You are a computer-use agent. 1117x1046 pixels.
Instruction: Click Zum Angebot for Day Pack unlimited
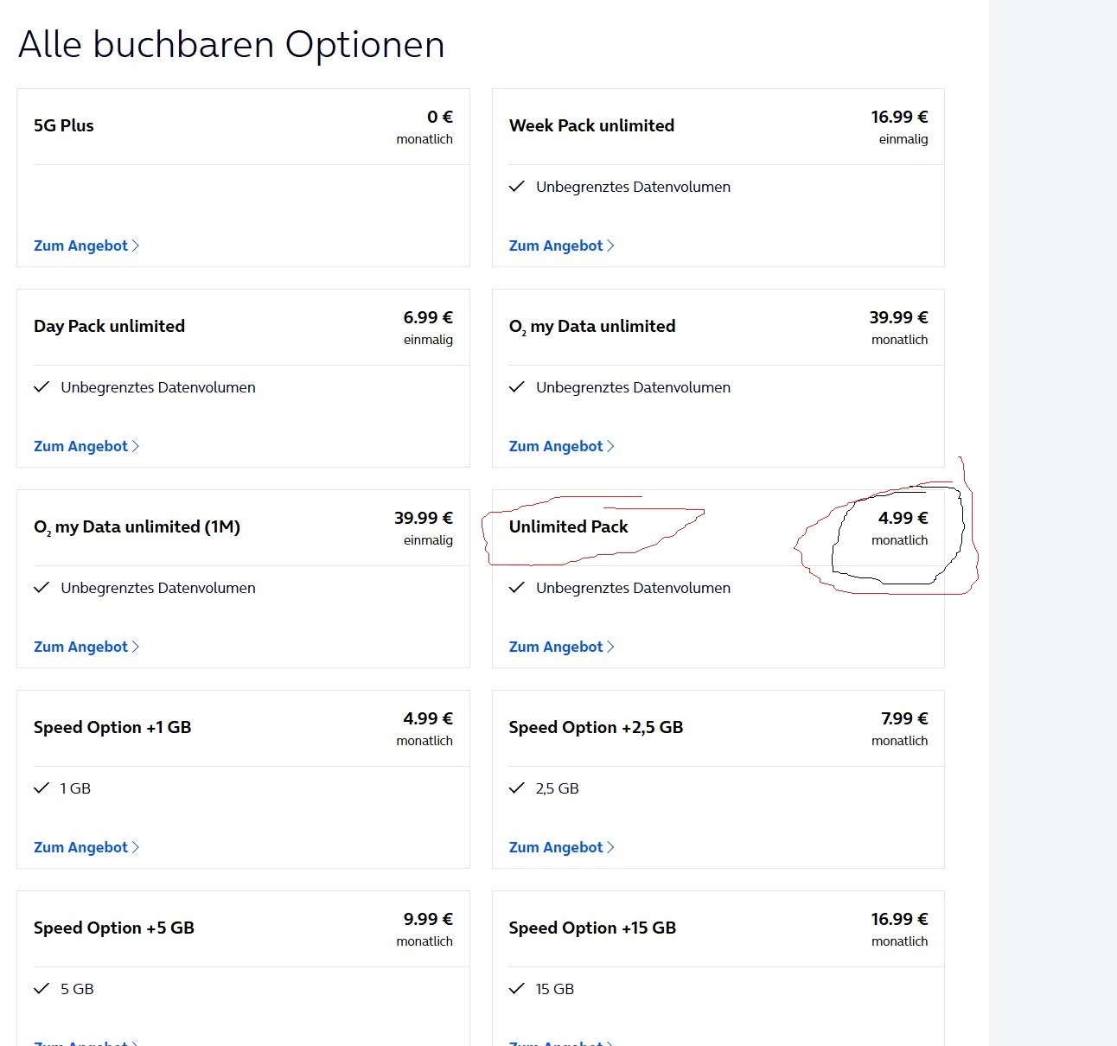(80, 446)
